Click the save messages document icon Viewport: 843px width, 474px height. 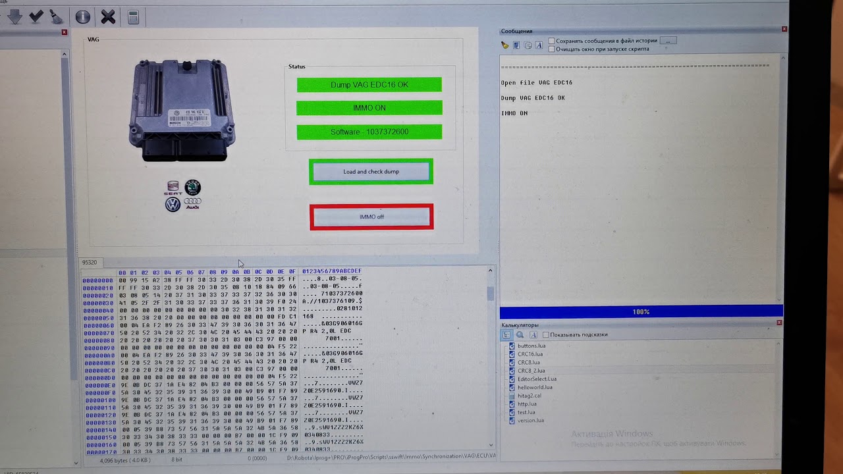click(x=516, y=45)
